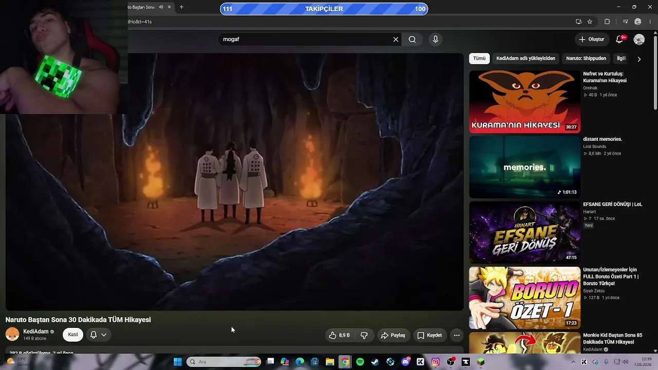
Task: Open the Chrome profile avatar in toolbar
Action: (x=638, y=22)
